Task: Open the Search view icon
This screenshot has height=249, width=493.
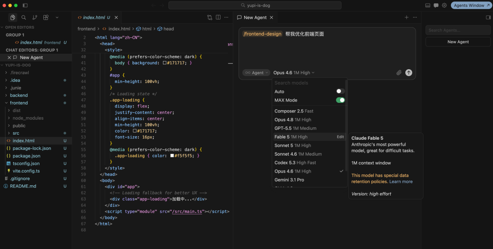Action: click(x=24, y=18)
